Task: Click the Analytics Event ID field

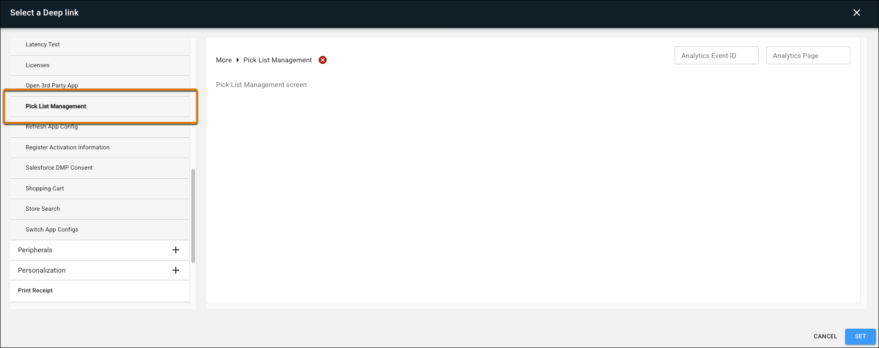Action: point(716,56)
